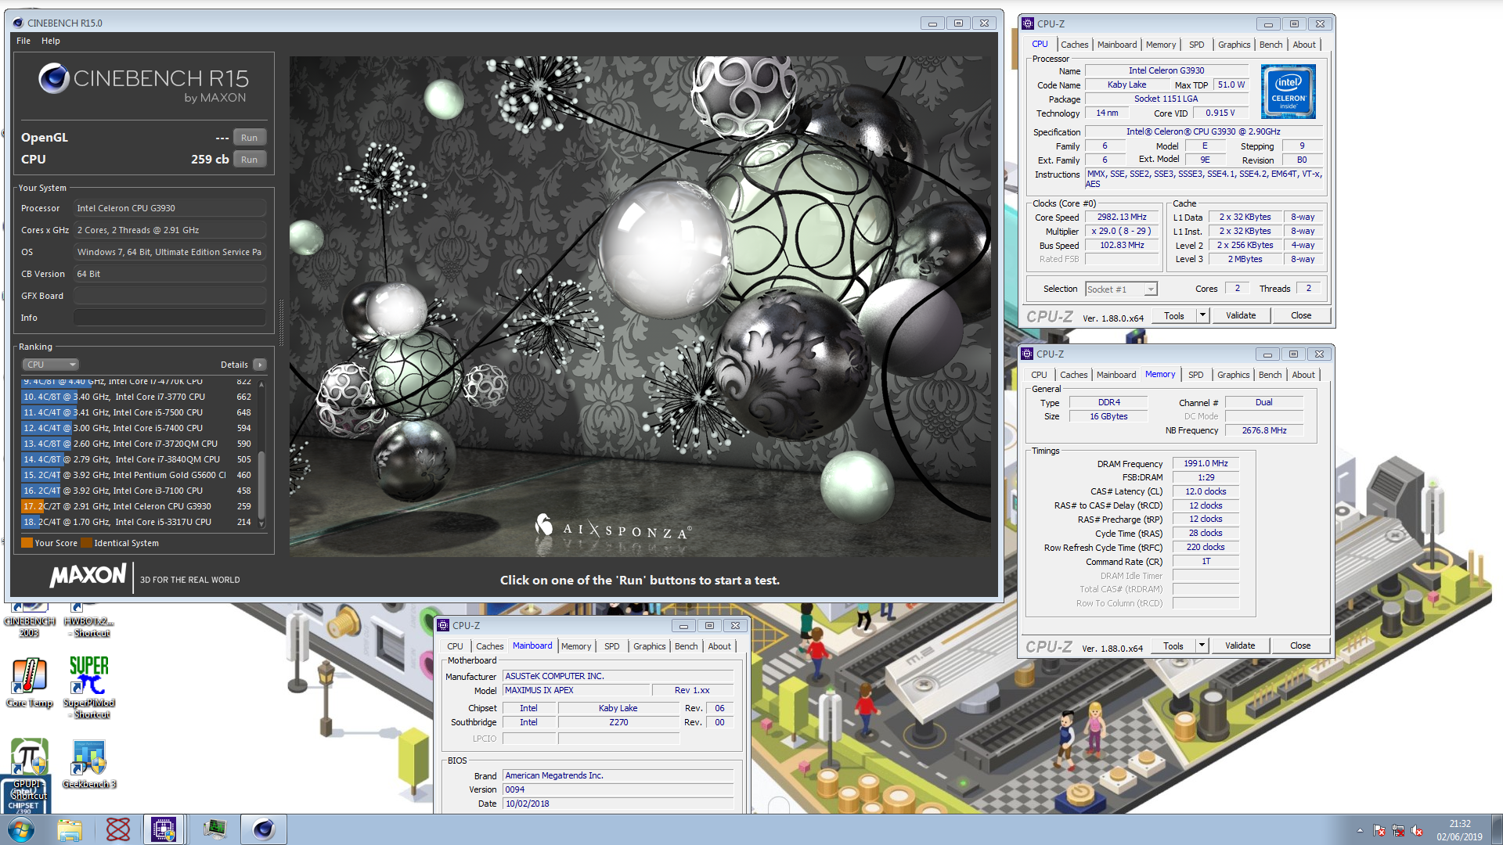Click the GFX Board field in Cinebench
This screenshot has width=1503, height=845.
170,296
